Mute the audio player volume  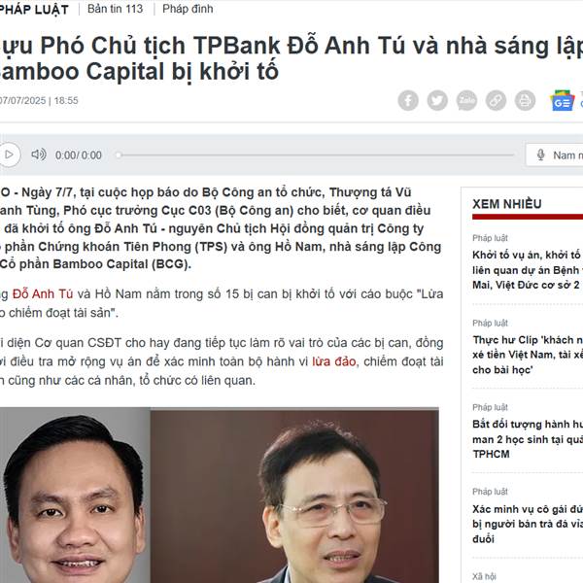coord(38,154)
